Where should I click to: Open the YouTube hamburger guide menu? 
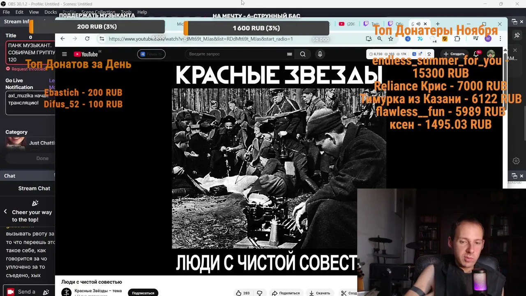tap(64, 54)
